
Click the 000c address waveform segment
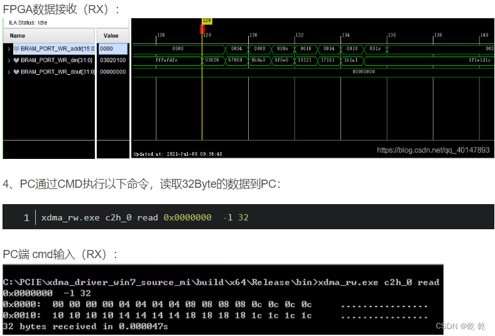[x=283, y=48]
